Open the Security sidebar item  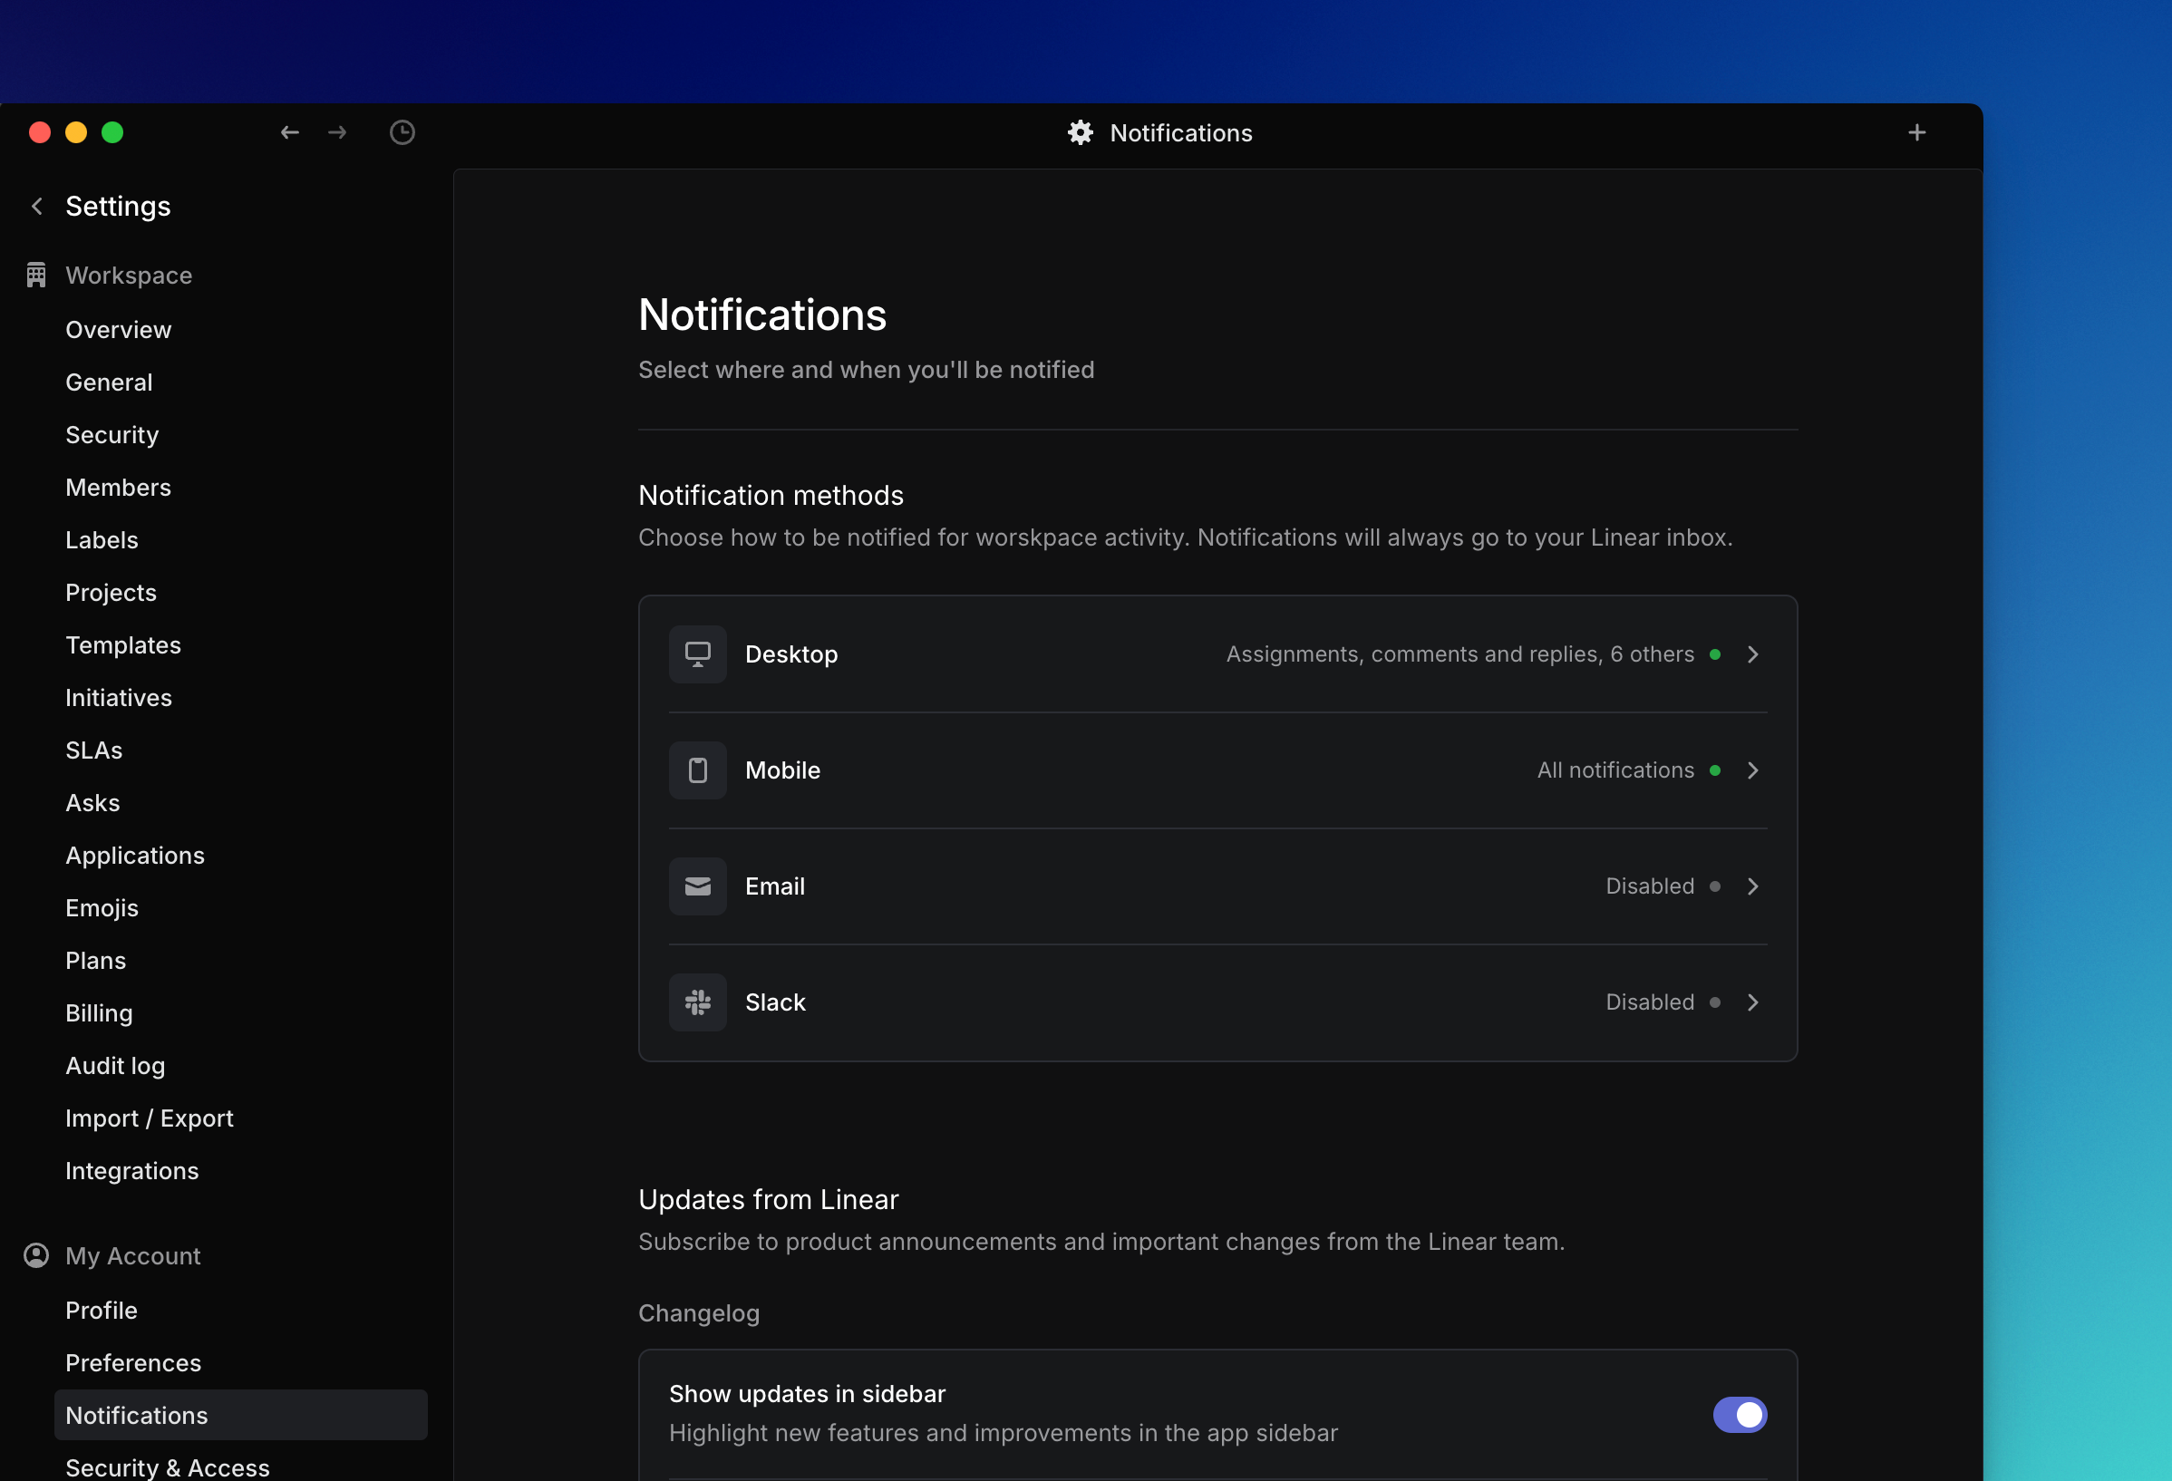[x=112, y=435]
